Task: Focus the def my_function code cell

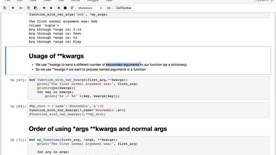Action: pos(148,146)
